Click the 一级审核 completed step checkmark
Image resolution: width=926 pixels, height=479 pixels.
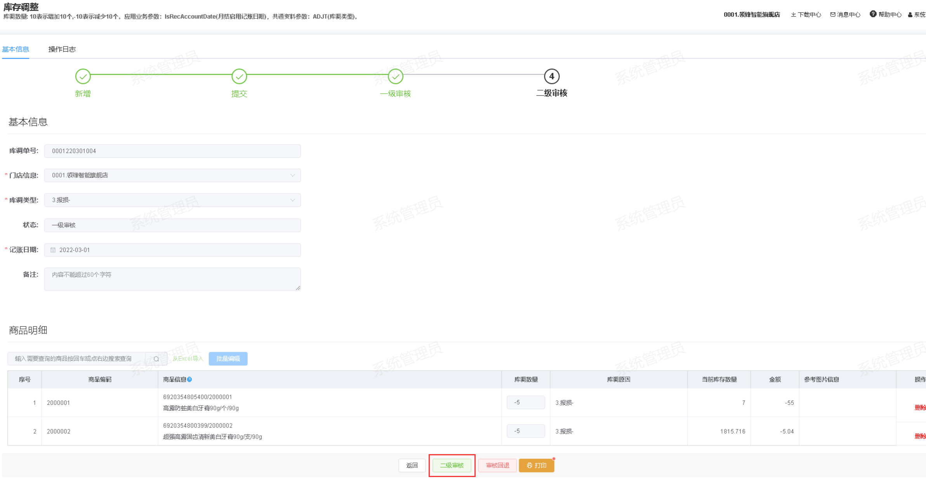(x=395, y=76)
